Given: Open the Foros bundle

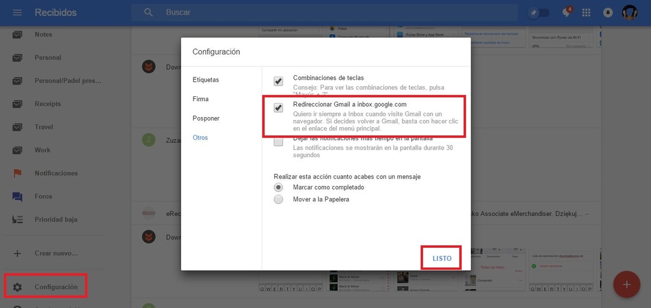Looking at the screenshot, I should [43, 196].
